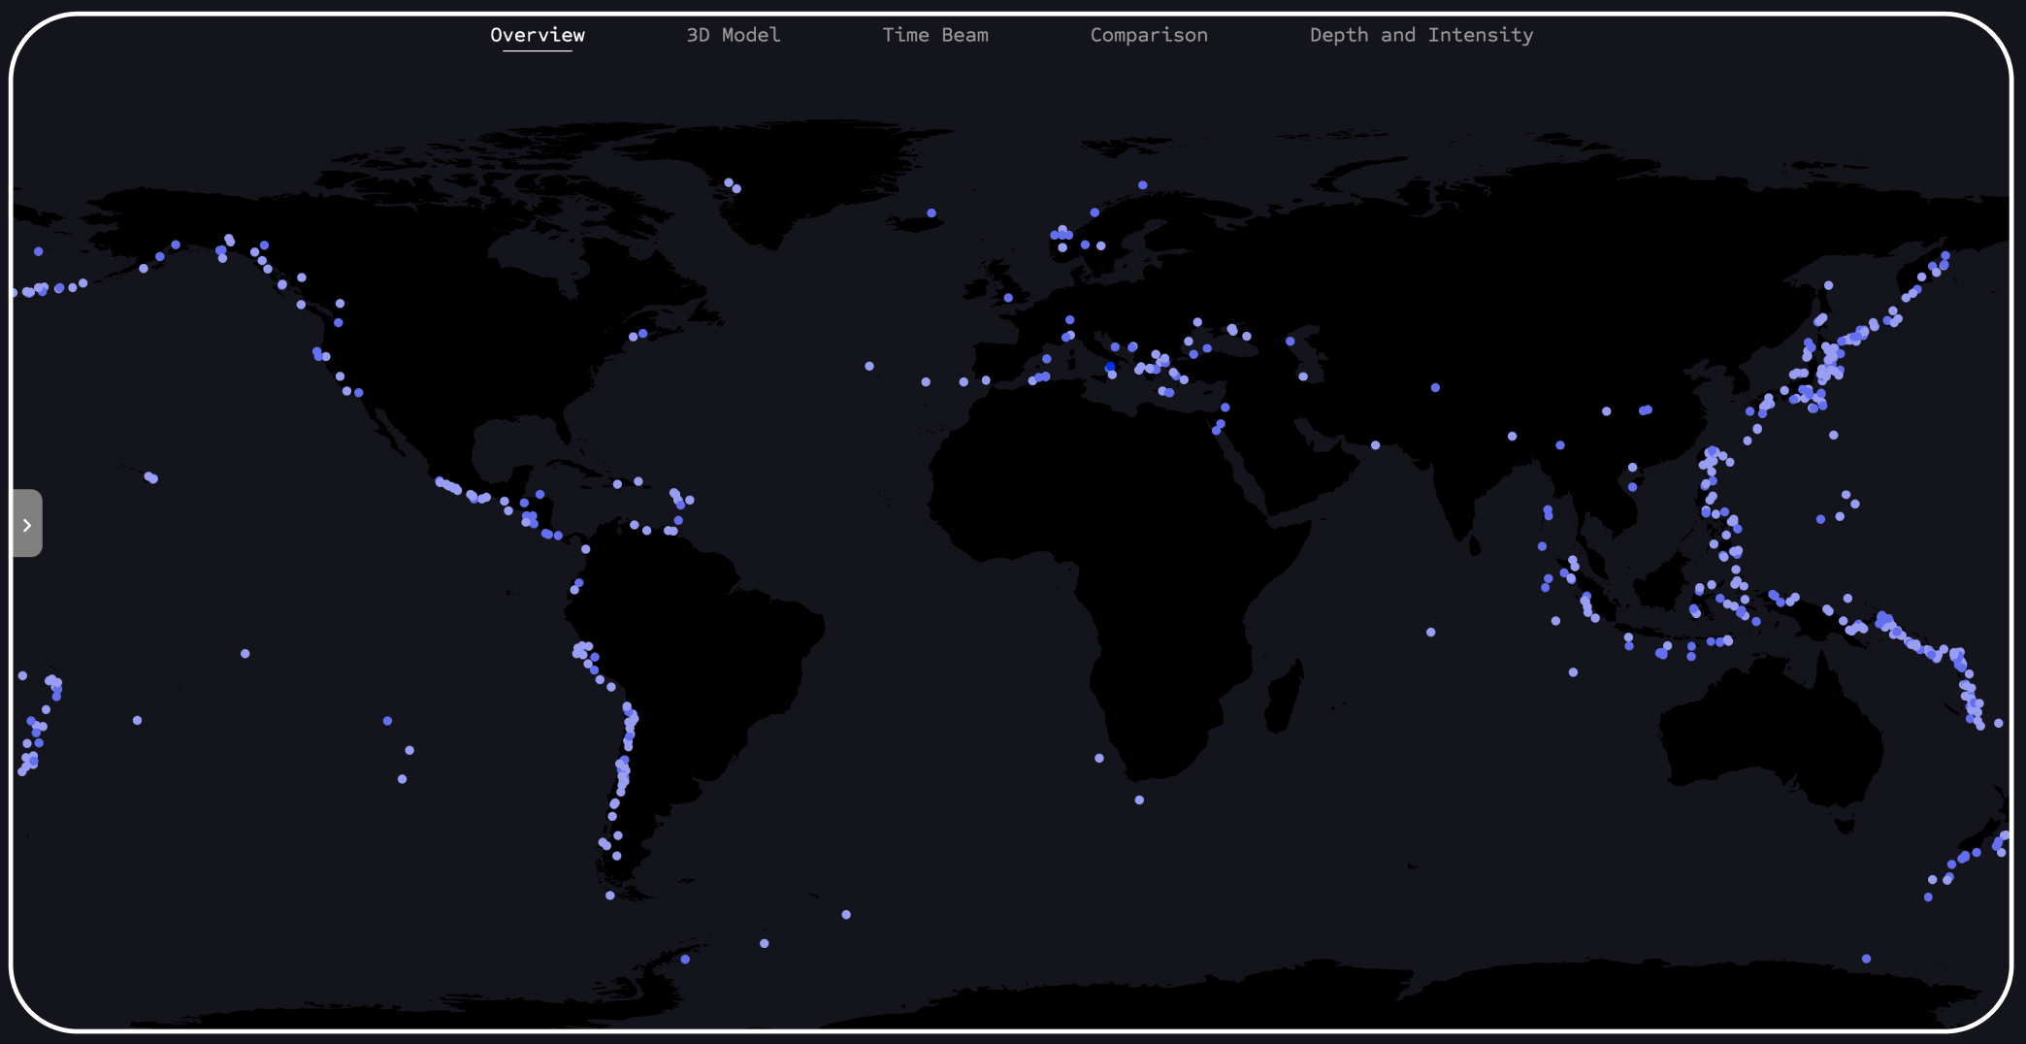Select the isolated dot in the mid-North Atlantic
Viewport: 2026px width, 1044px height.
coord(869,366)
